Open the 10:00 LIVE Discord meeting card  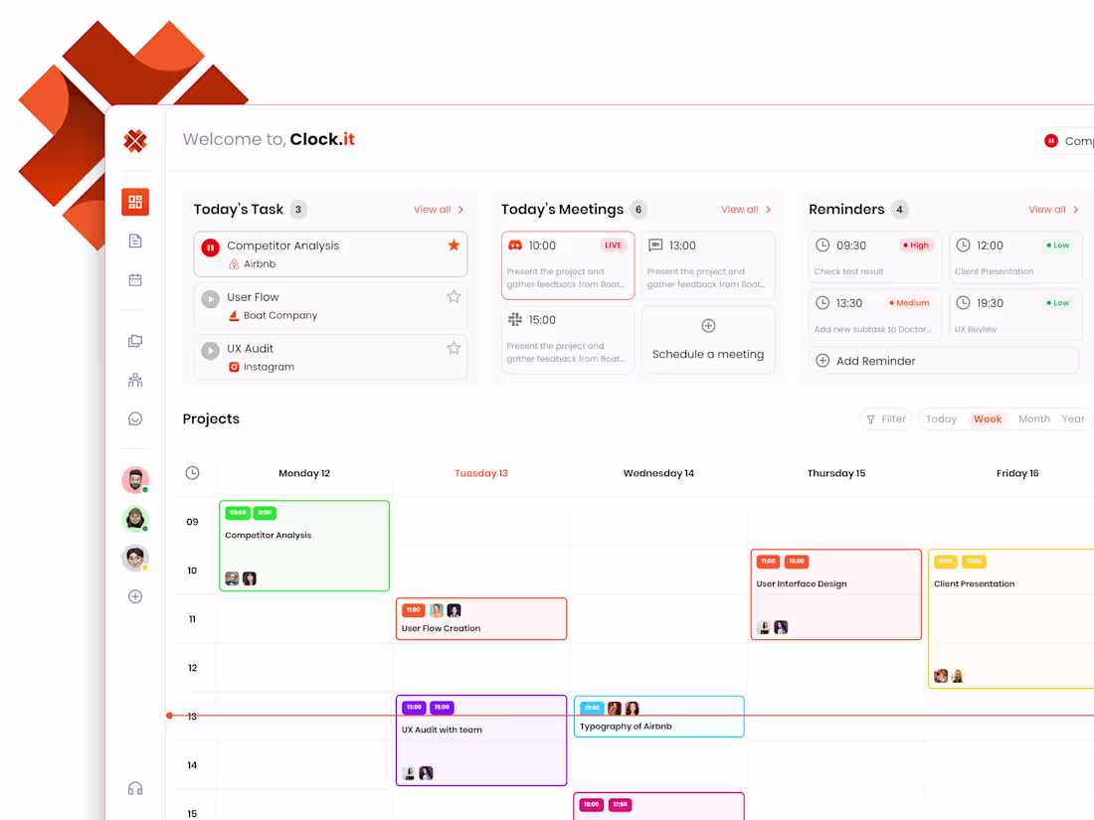click(x=568, y=265)
